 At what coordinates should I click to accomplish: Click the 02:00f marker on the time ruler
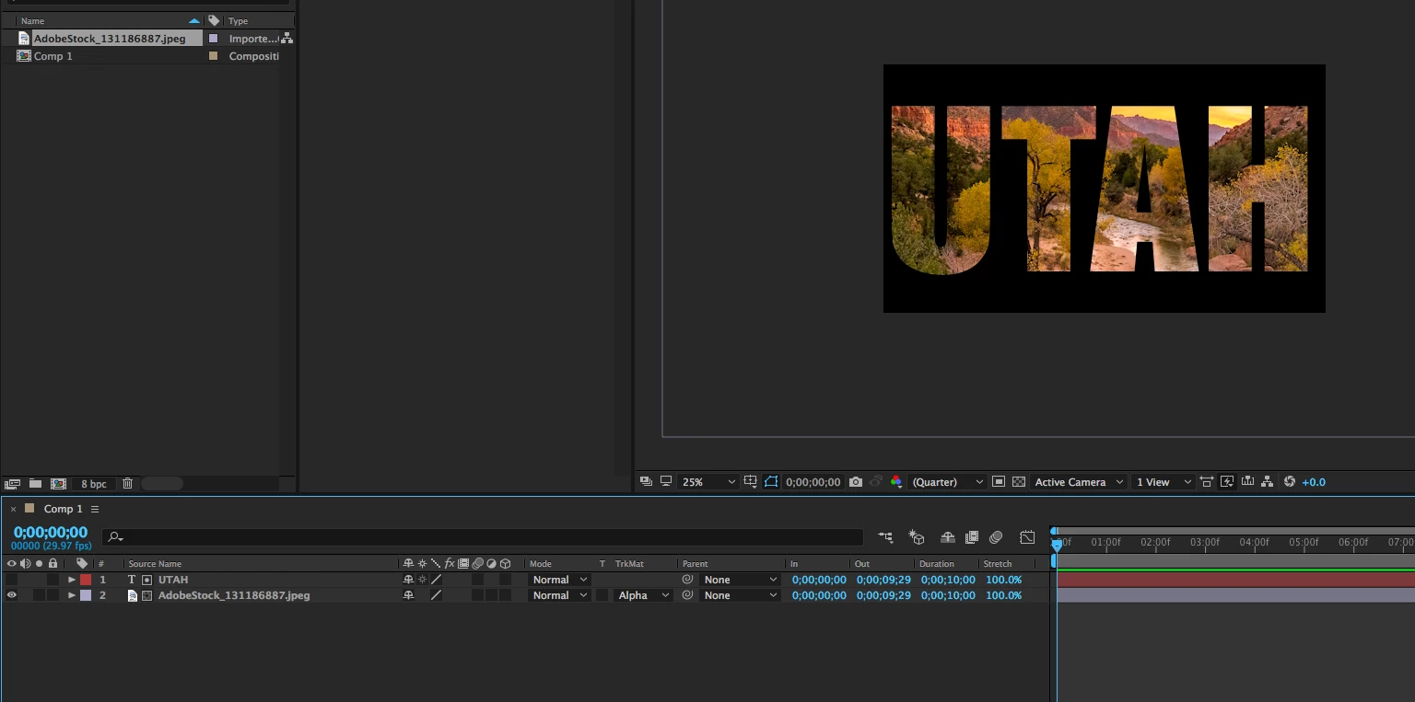click(x=1155, y=543)
